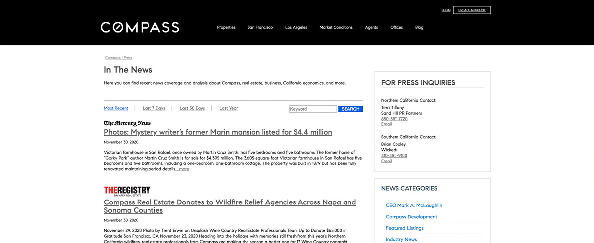Click the Compass logo

[140, 27]
